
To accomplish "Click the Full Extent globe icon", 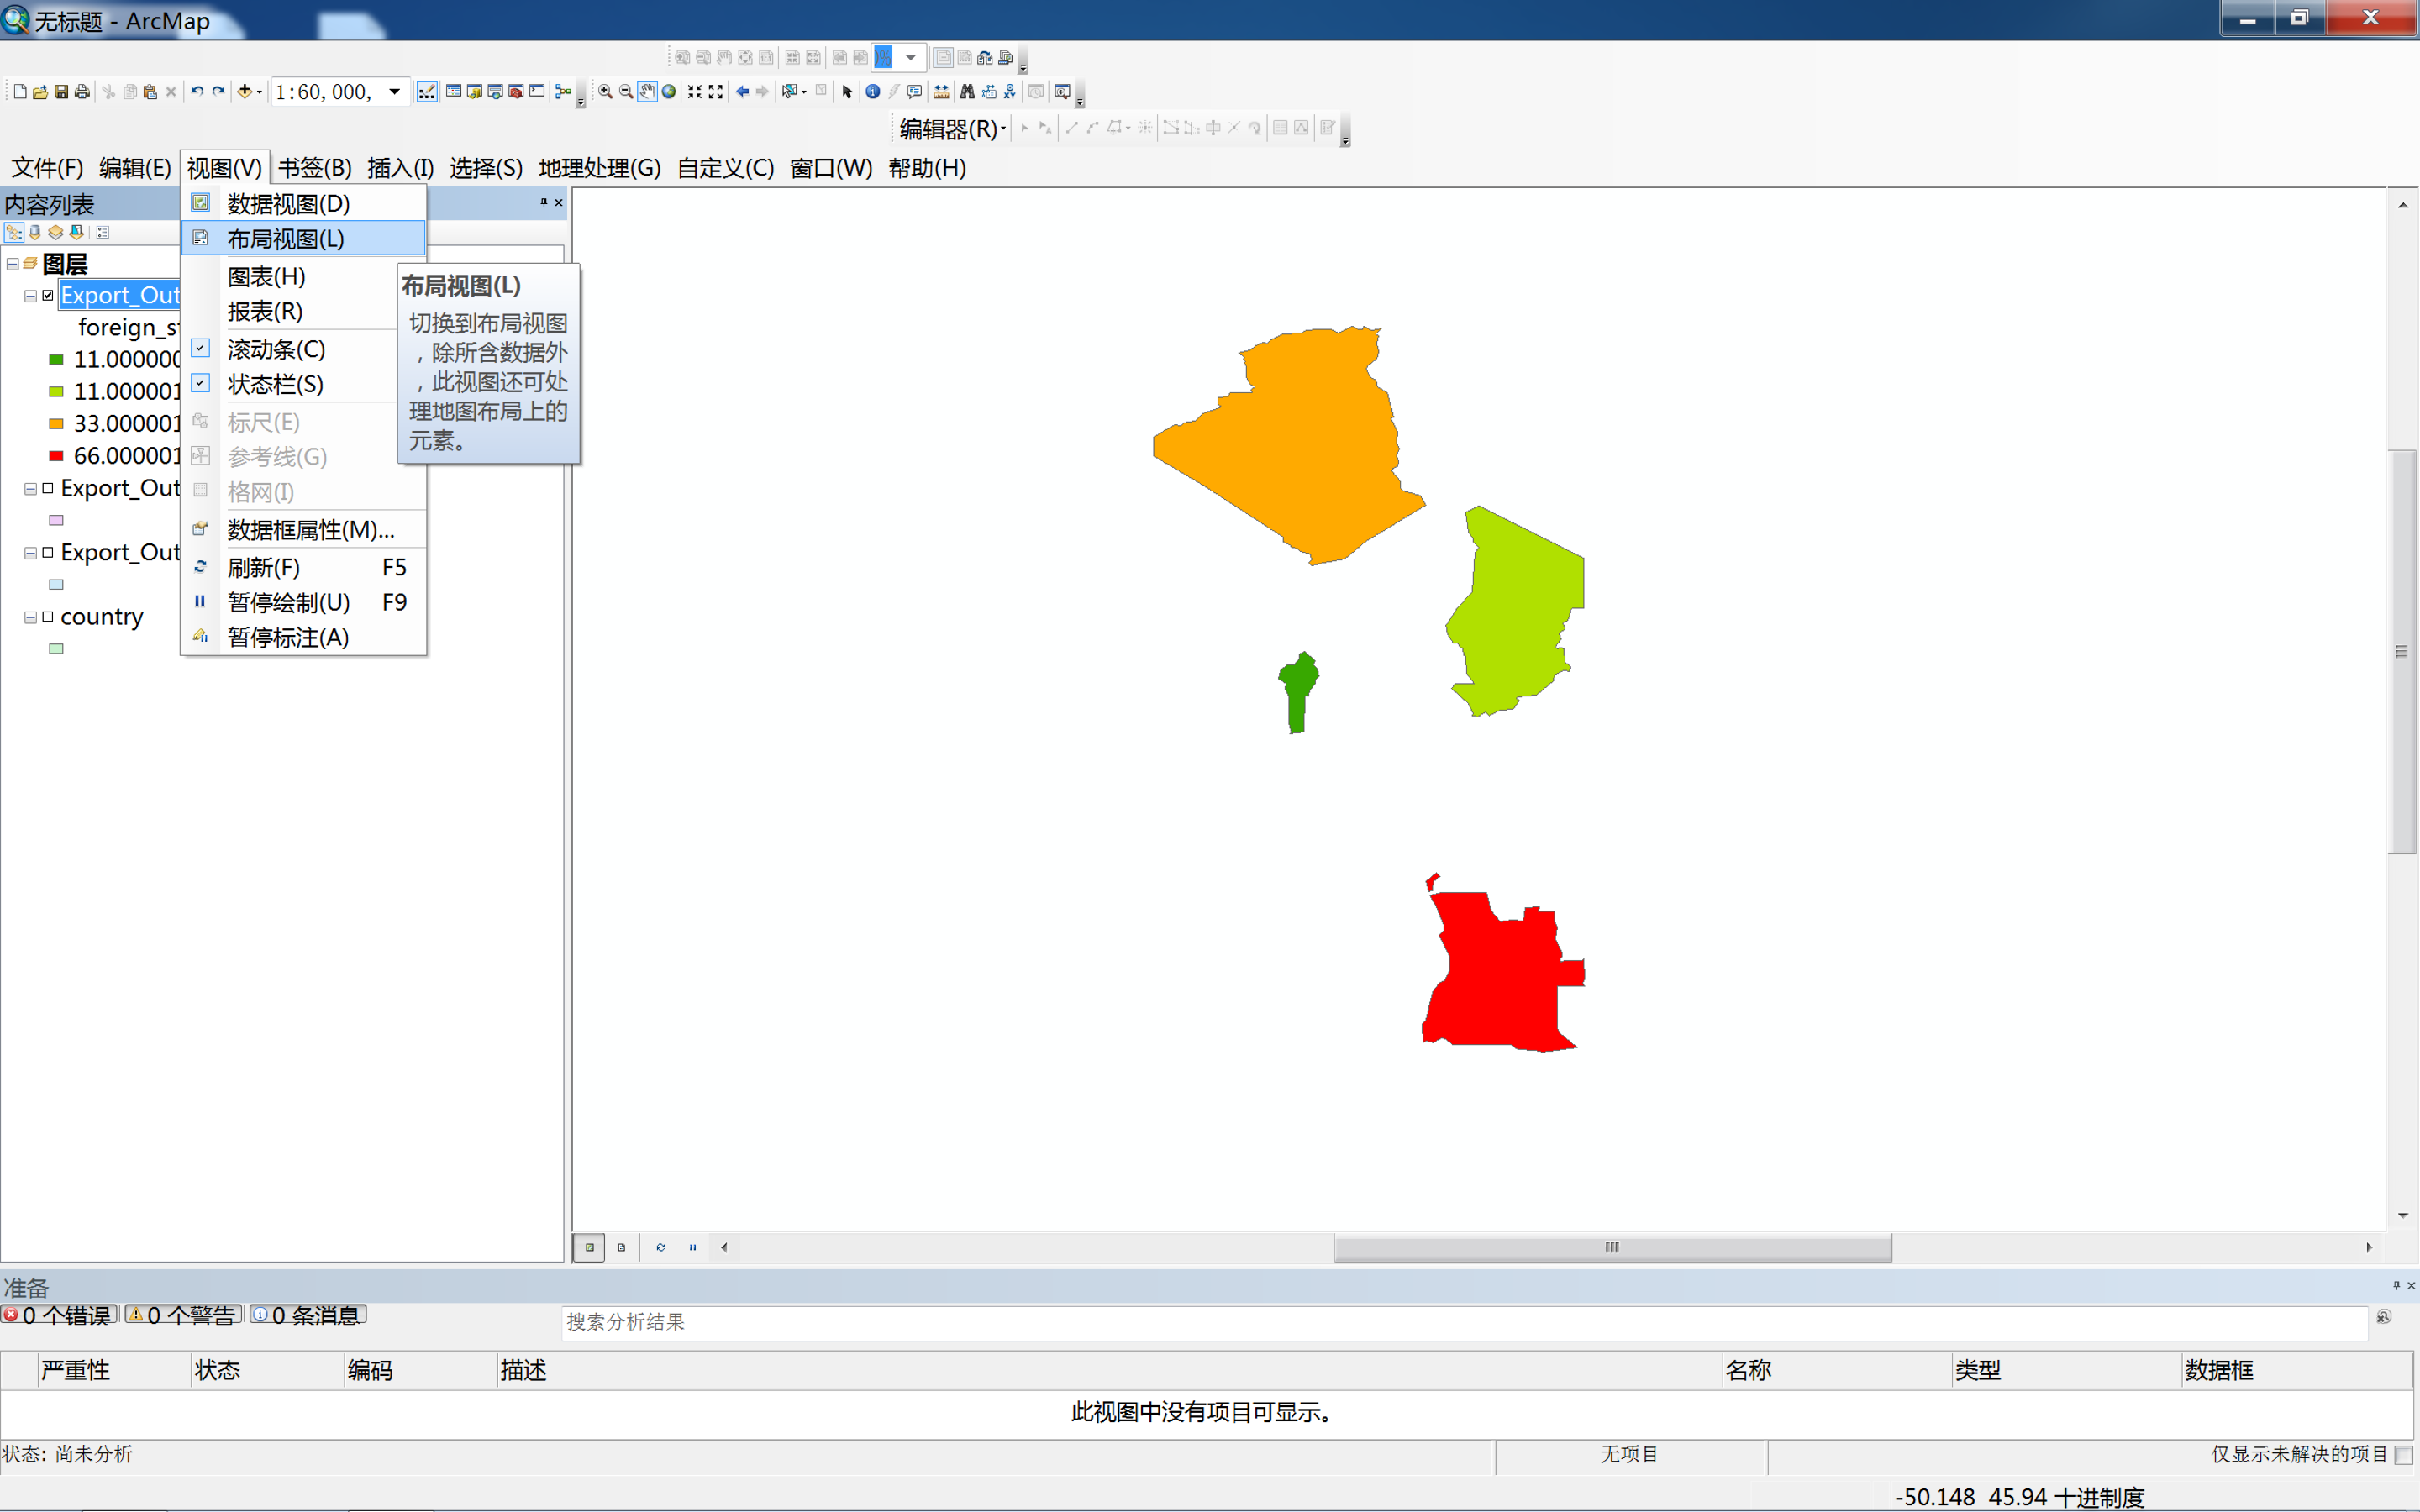I will pyautogui.click(x=669, y=92).
